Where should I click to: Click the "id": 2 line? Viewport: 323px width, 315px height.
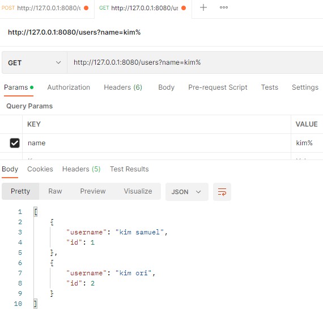[x=80, y=283]
